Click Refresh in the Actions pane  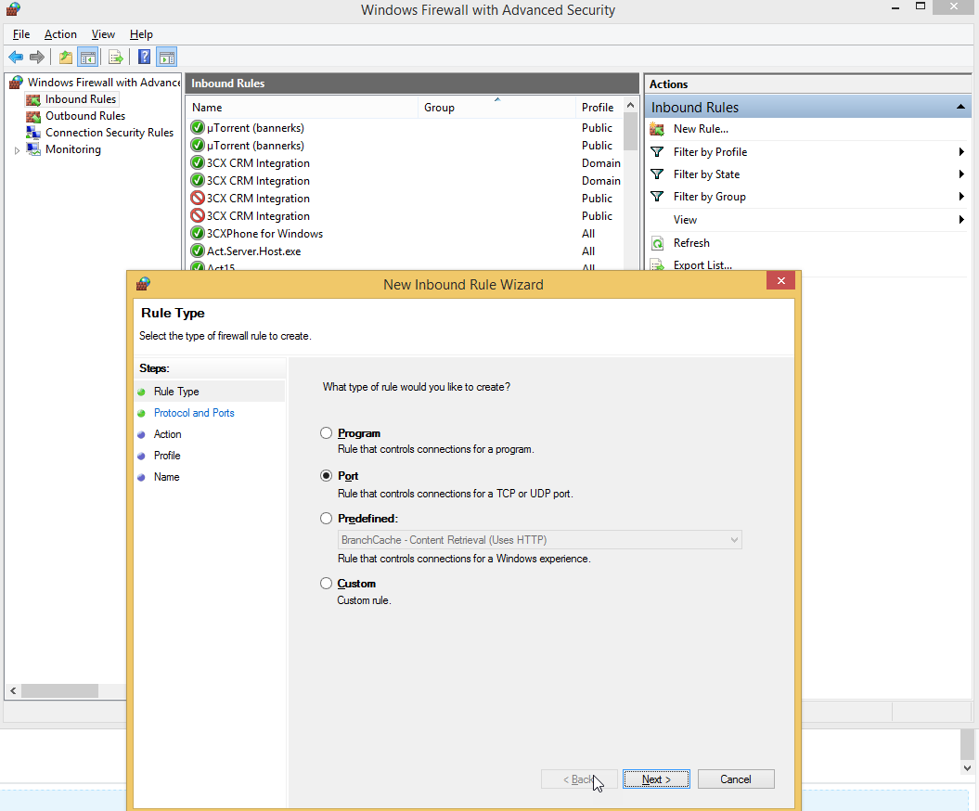pyautogui.click(x=691, y=243)
